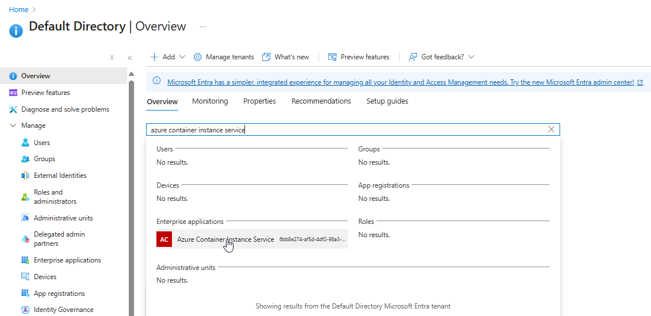Switch to the Setup guides tab

388,101
